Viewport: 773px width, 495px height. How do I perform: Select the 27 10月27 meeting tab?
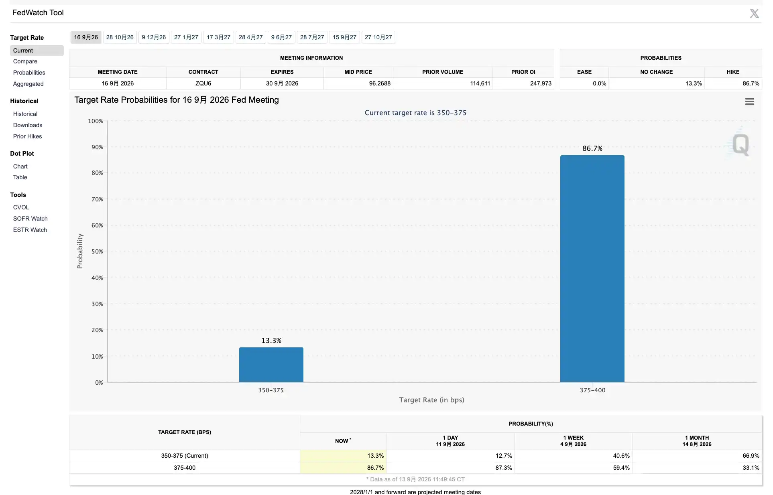tap(378, 37)
